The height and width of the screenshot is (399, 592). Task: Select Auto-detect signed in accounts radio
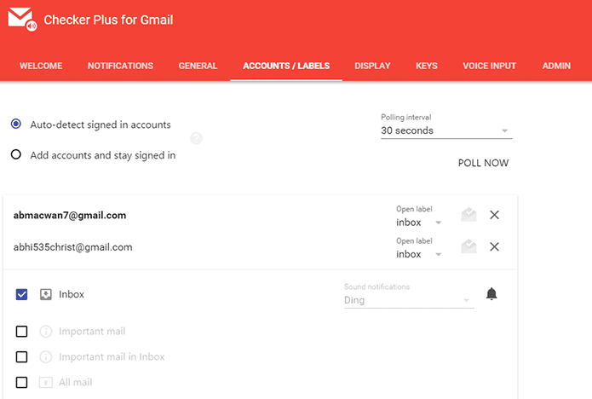point(16,124)
